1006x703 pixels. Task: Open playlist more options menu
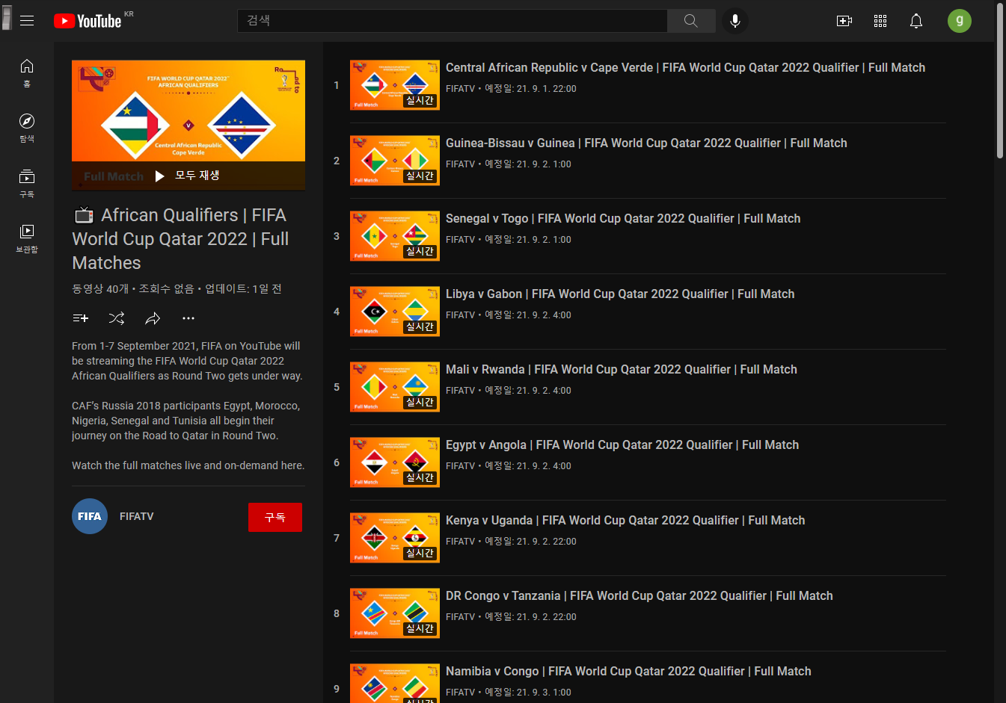coord(188,318)
